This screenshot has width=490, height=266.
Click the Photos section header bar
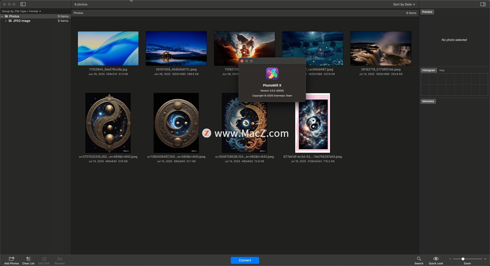click(245, 13)
